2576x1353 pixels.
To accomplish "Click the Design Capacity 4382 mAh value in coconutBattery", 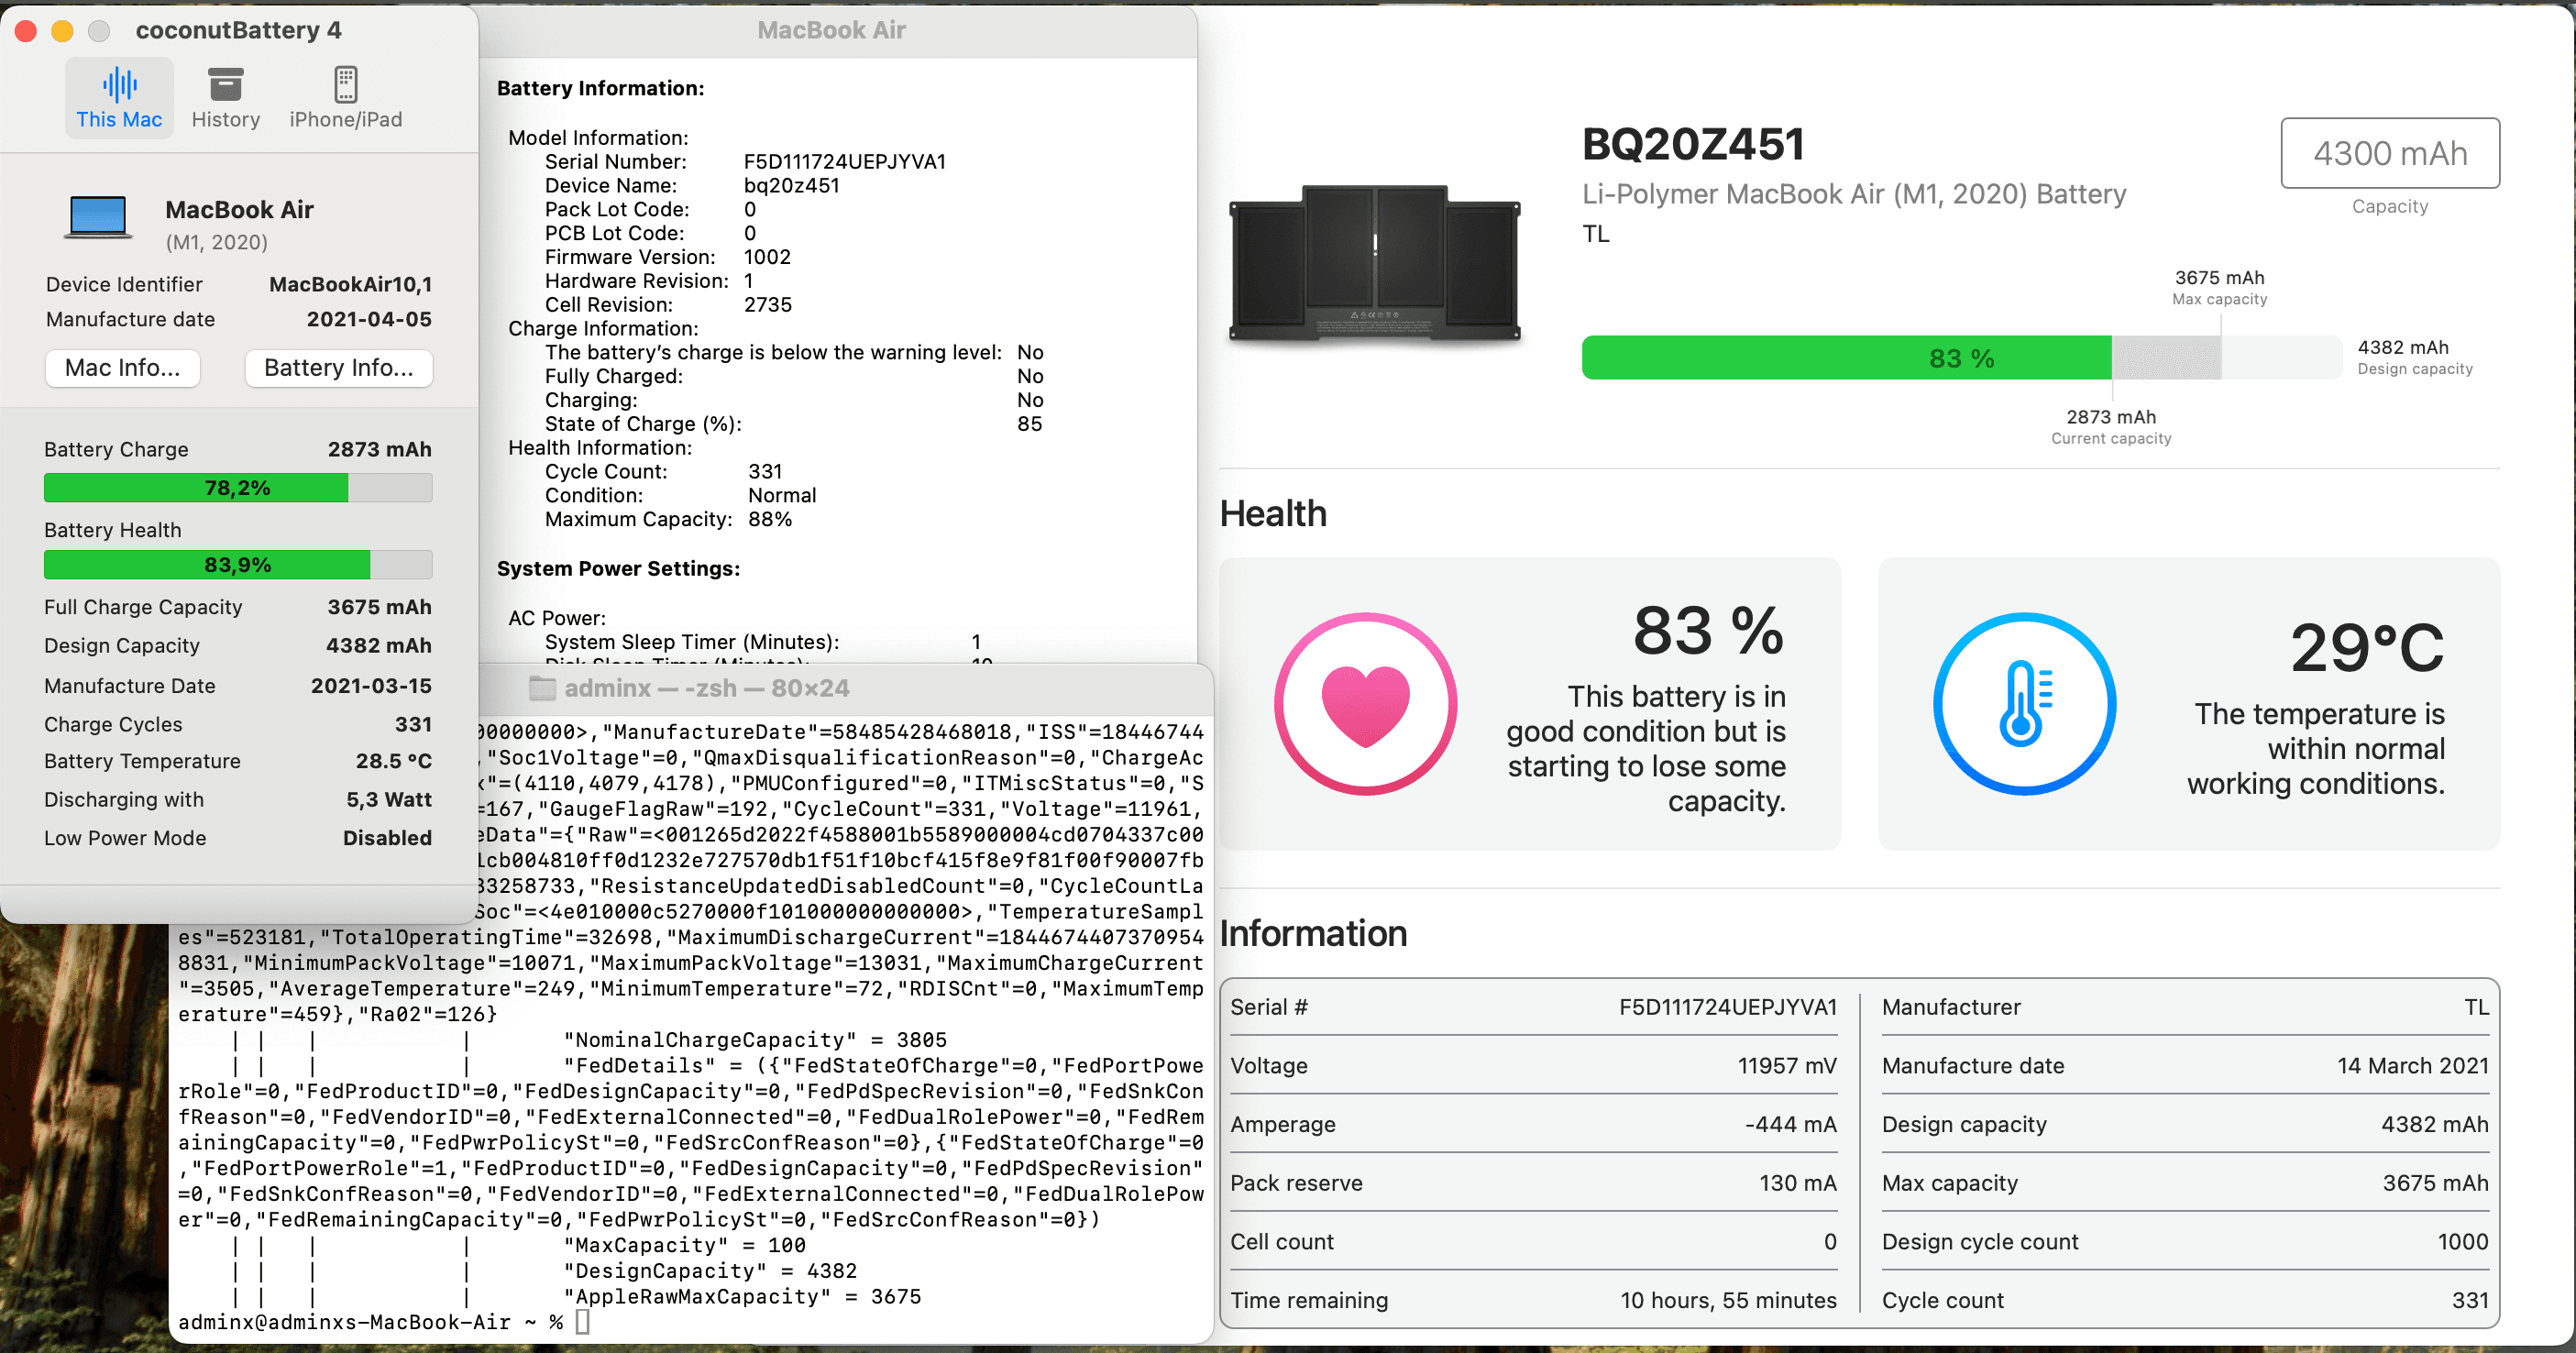I will (x=379, y=646).
